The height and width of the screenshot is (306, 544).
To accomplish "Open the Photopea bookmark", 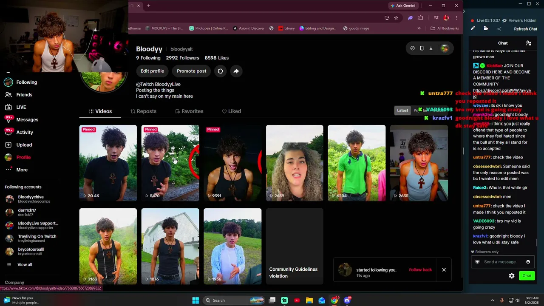I will [209, 28].
